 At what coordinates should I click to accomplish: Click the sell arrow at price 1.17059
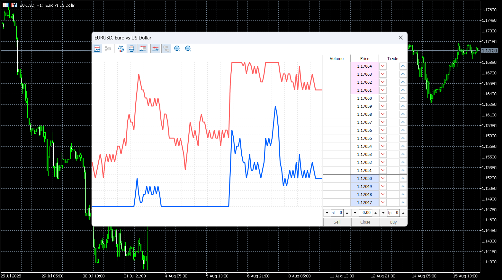[x=383, y=106]
